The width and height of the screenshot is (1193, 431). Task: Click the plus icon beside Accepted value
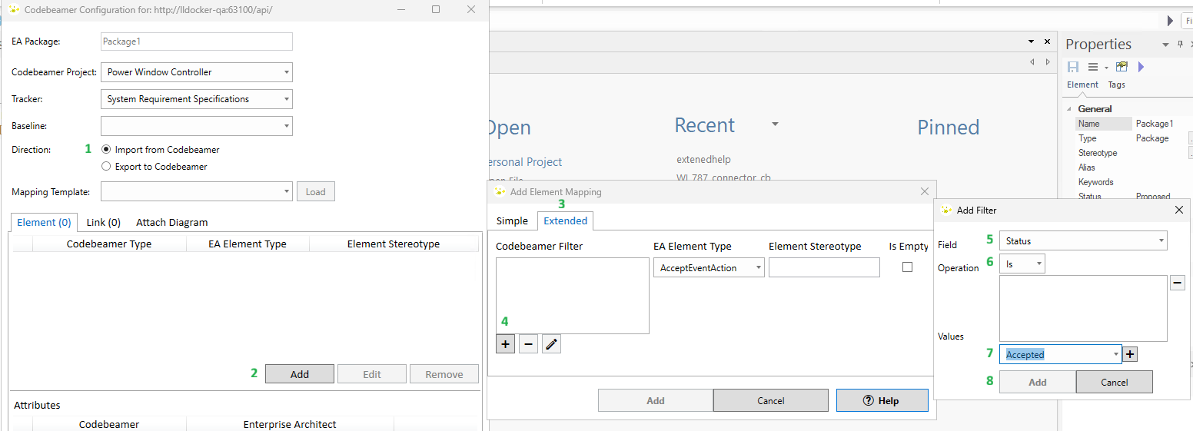1129,354
